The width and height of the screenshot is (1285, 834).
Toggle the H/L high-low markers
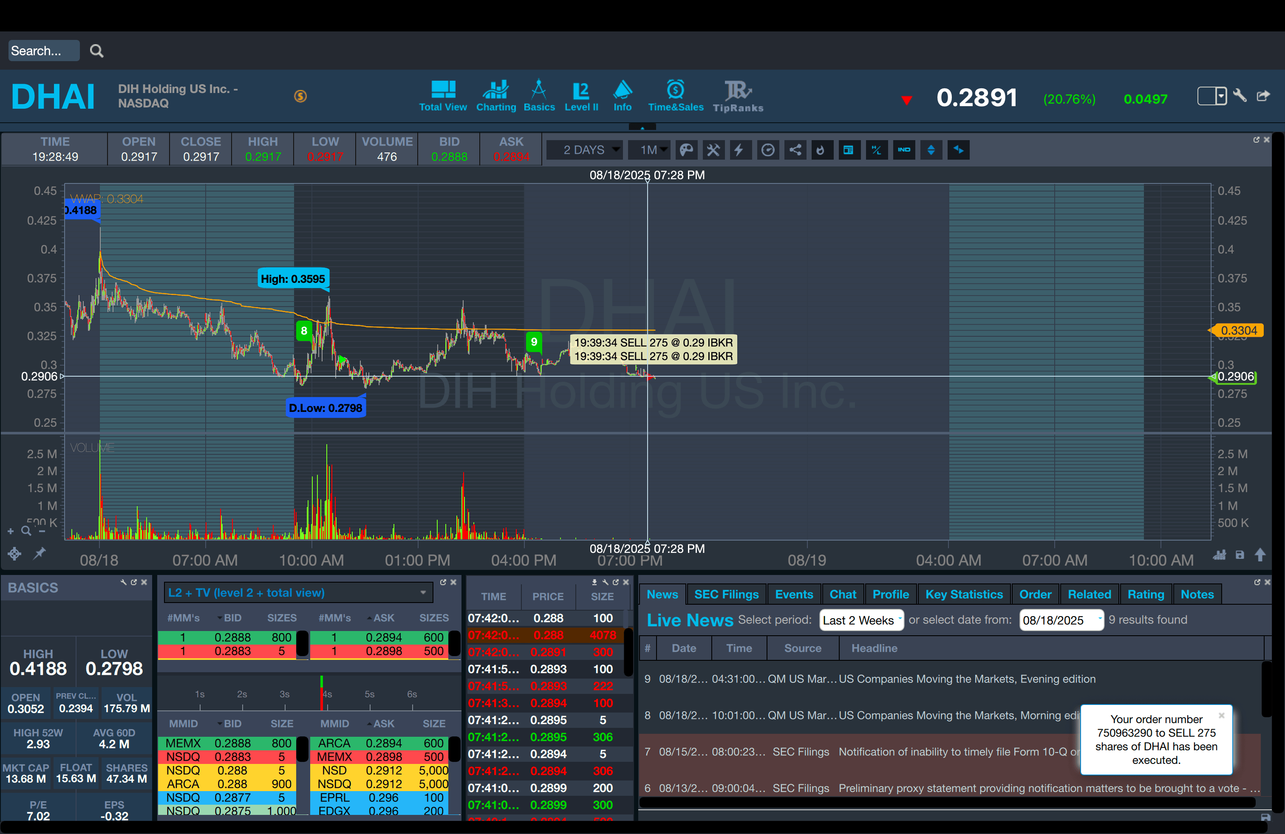point(876,150)
